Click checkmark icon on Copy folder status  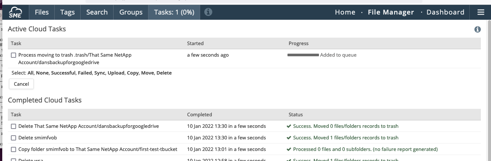click(289, 149)
